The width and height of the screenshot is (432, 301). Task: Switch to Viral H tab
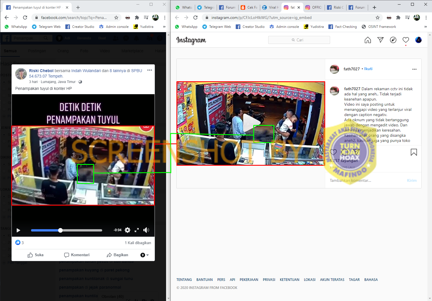coord(271,7)
